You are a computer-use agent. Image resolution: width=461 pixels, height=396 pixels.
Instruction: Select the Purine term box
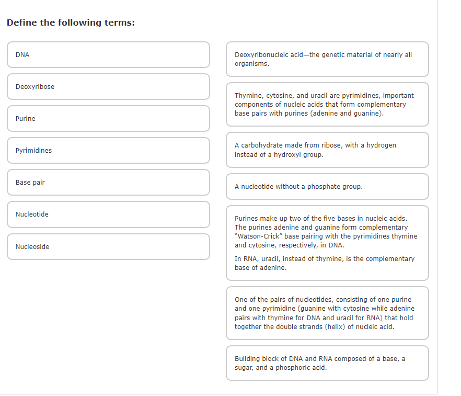coord(108,119)
